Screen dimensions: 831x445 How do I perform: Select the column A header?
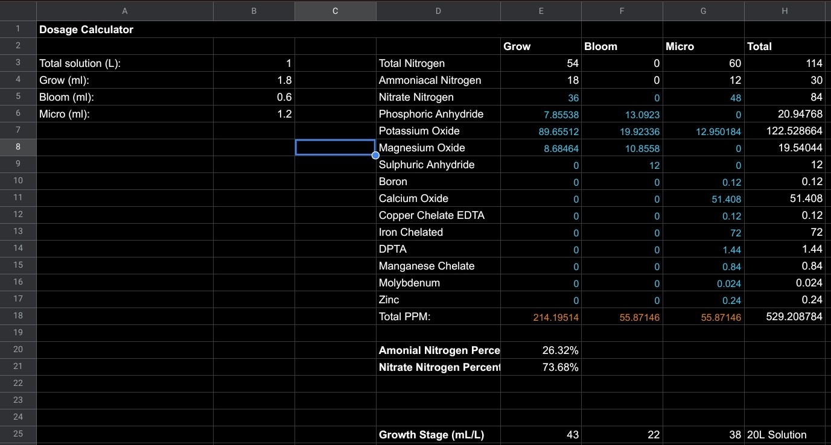tap(124, 11)
